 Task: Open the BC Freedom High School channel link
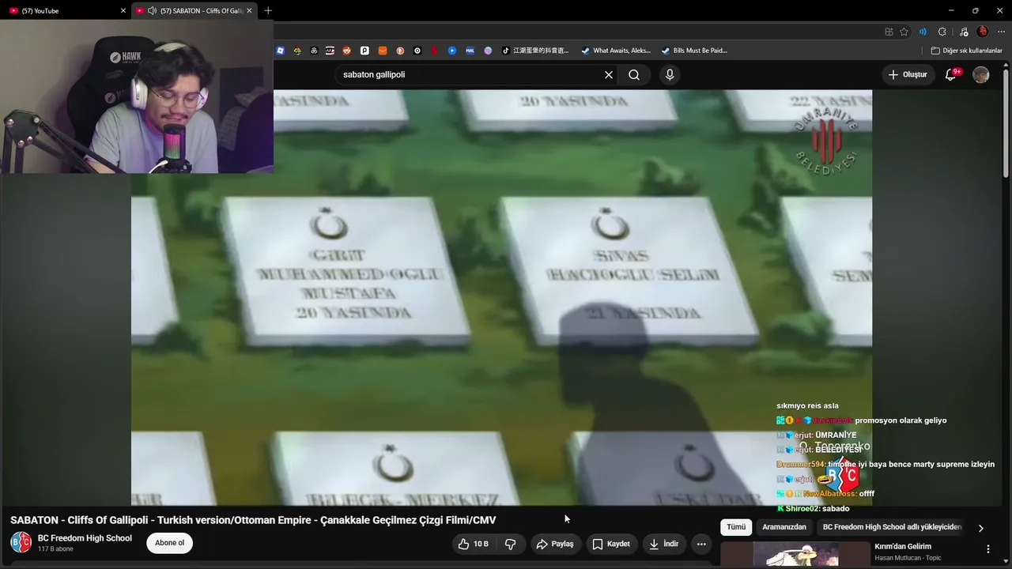85,538
